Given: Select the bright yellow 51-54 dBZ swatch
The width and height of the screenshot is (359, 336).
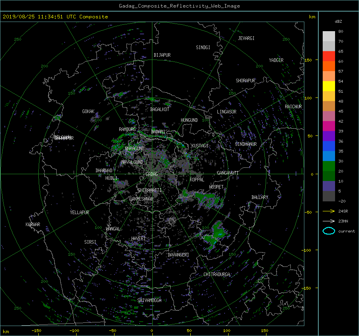Looking at the screenshot, I should [329, 86].
